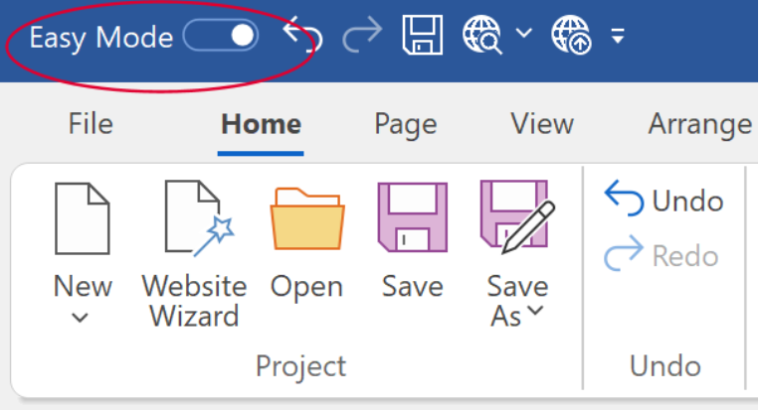This screenshot has height=411, width=759.
Task: Click the quick access save floppy icon
Action: [422, 35]
